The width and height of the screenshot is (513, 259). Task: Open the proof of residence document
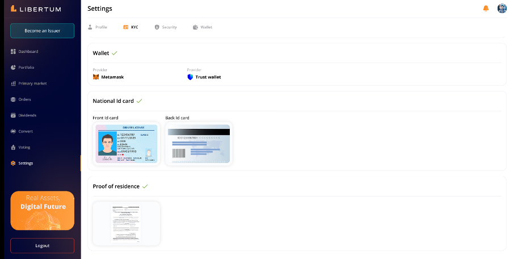click(127, 223)
